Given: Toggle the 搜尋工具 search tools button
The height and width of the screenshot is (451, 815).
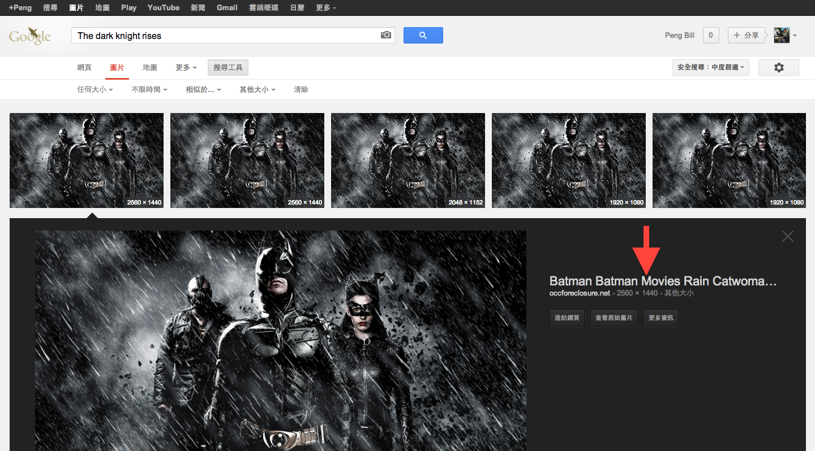Looking at the screenshot, I should 228,67.
